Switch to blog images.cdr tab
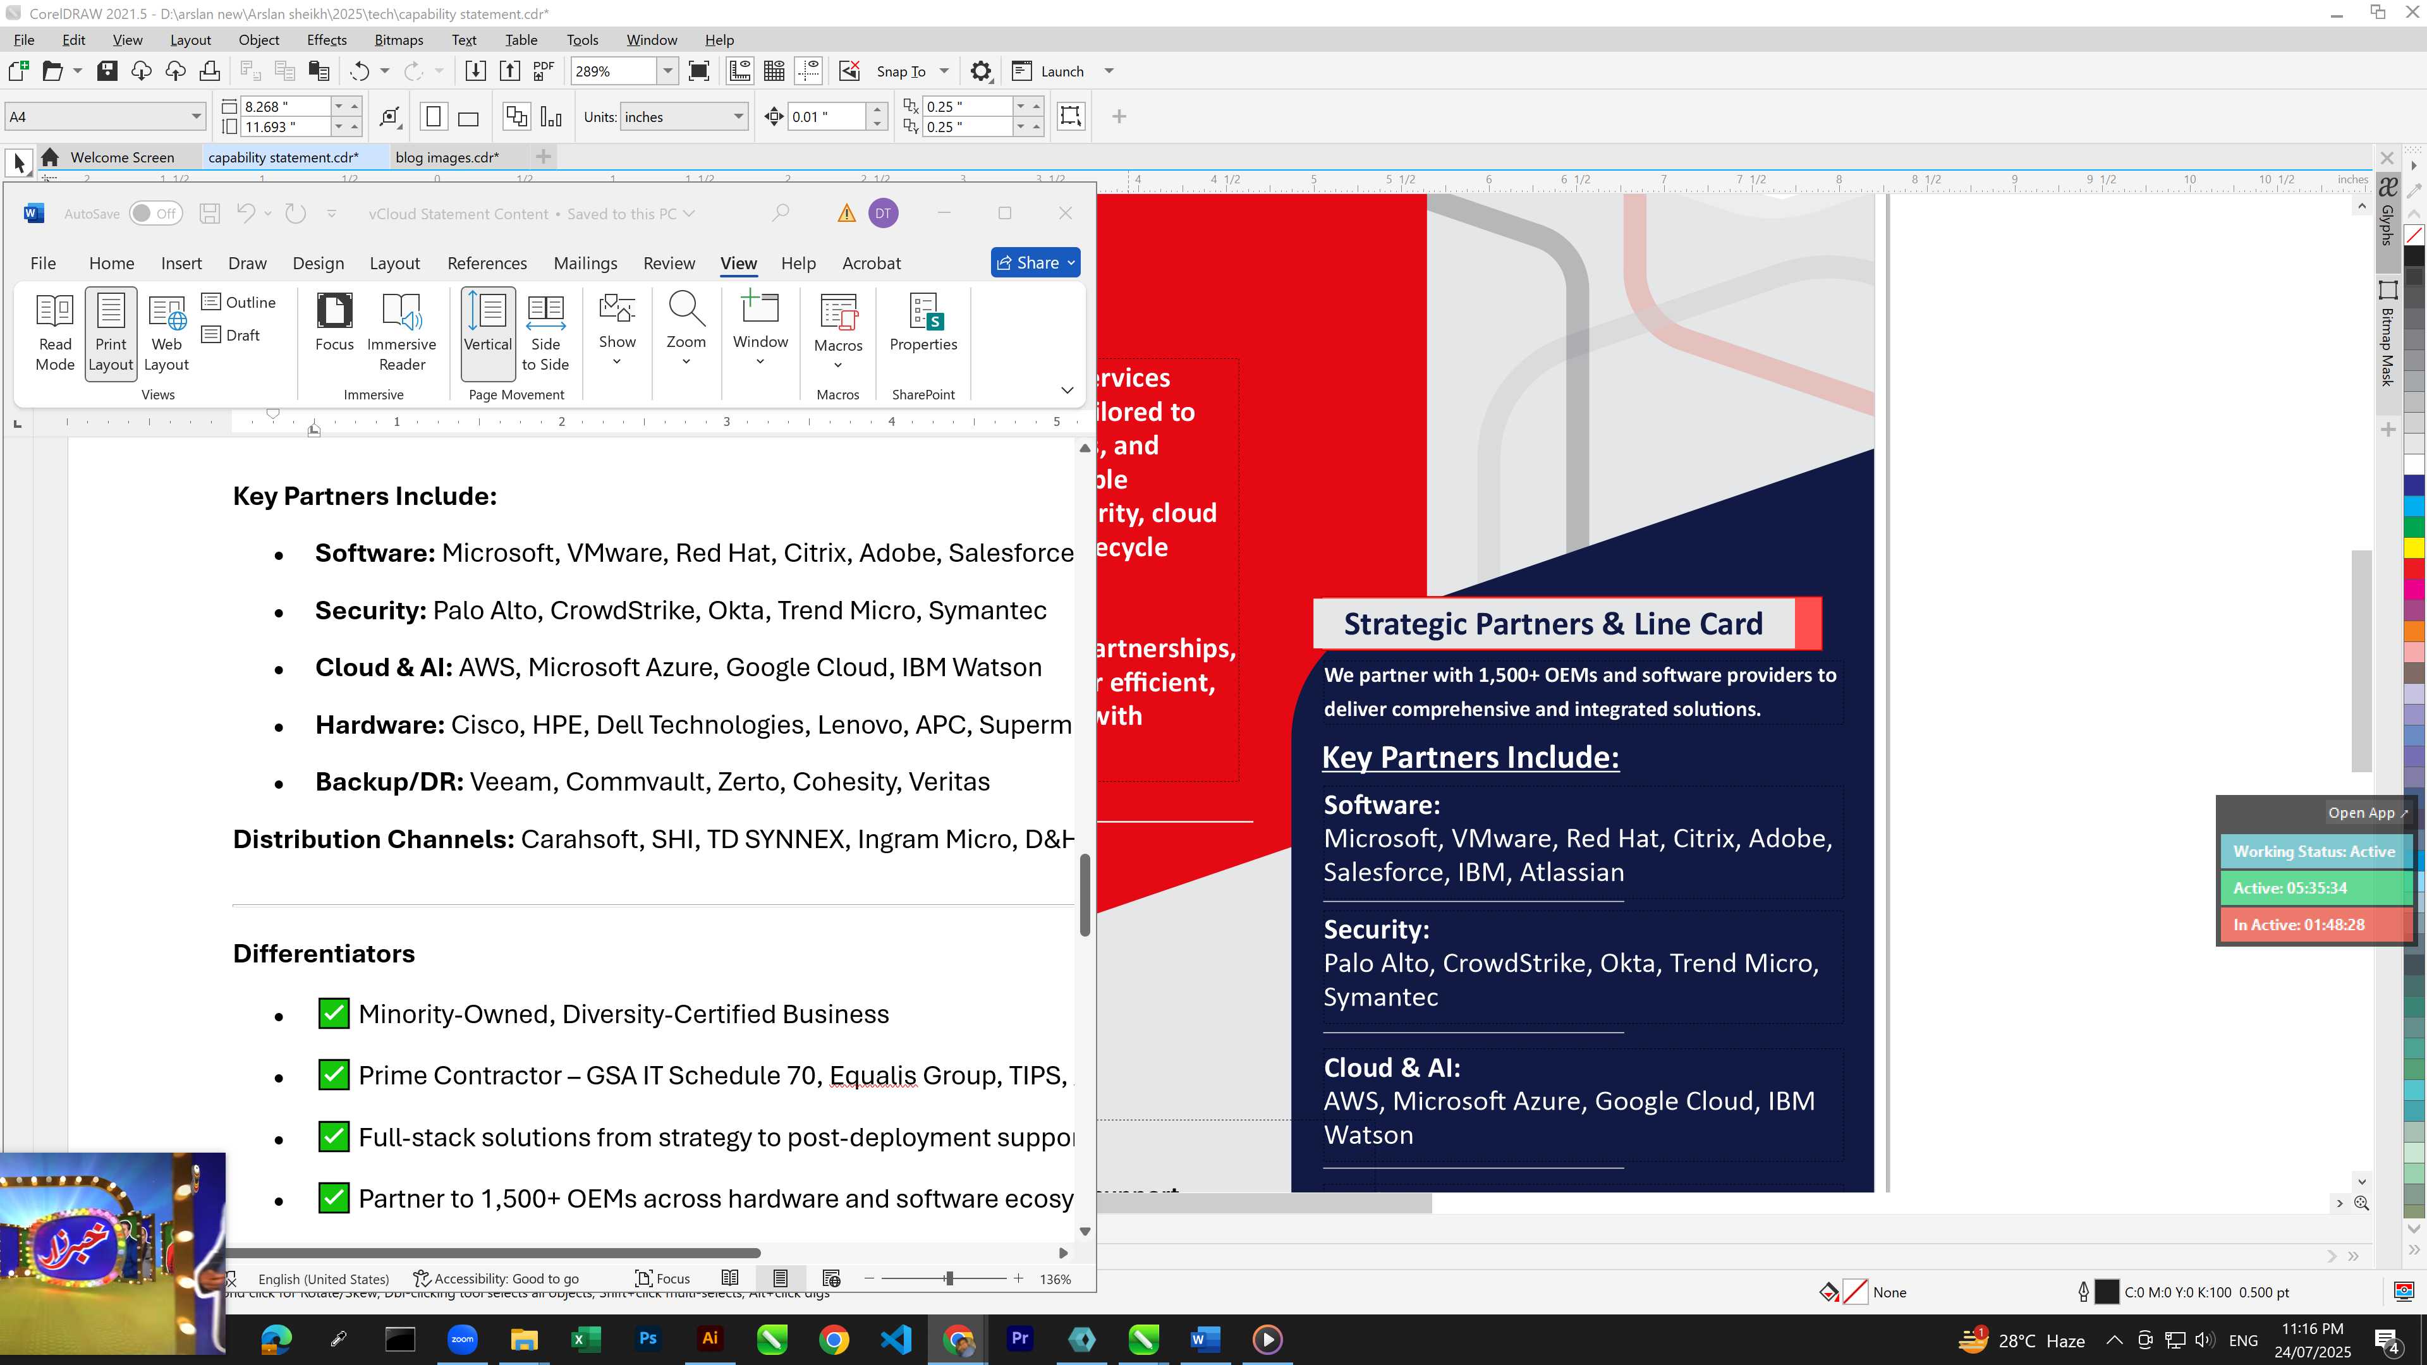Image resolution: width=2427 pixels, height=1365 pixels. point(447,157)
